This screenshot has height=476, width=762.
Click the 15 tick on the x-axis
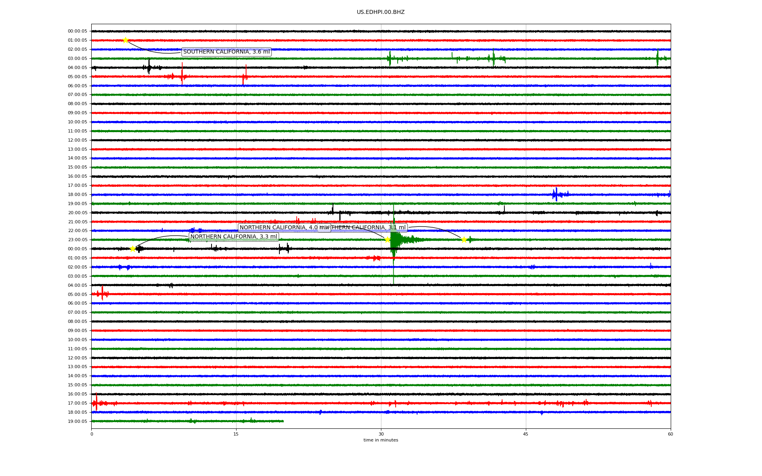click(236, 434)
